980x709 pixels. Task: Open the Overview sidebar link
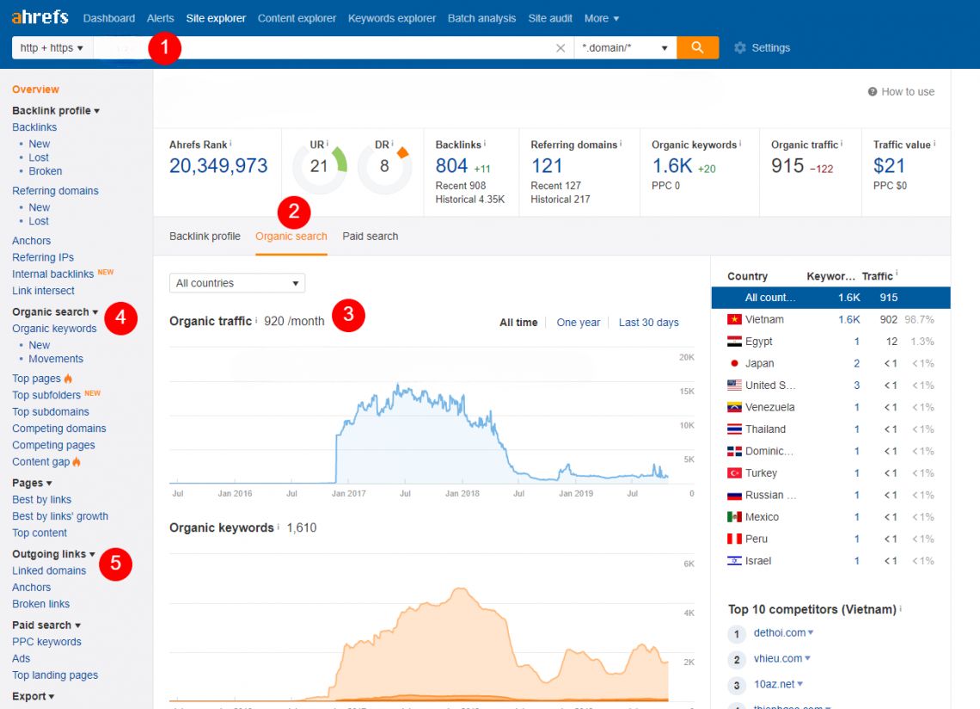click(35, 89)
